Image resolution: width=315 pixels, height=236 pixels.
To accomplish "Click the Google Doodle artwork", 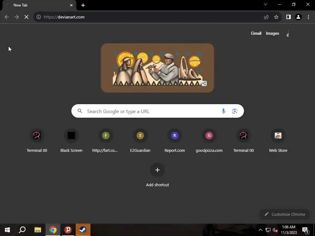I will [x=157, y=68].
